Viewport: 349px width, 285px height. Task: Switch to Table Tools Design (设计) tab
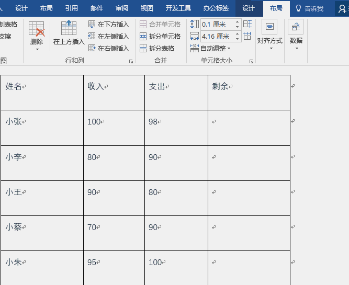point(249,8)
